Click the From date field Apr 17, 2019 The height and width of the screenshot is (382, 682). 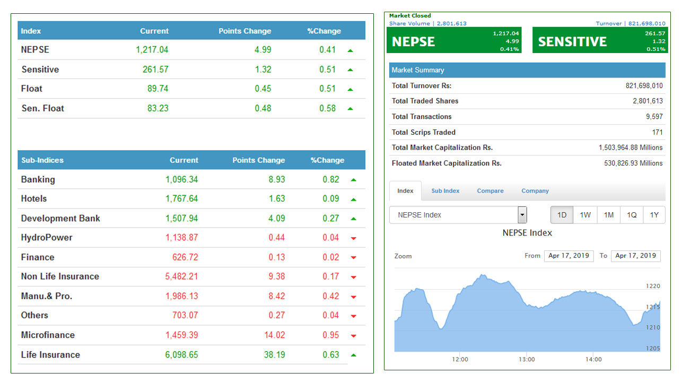[x=569, y=256]
